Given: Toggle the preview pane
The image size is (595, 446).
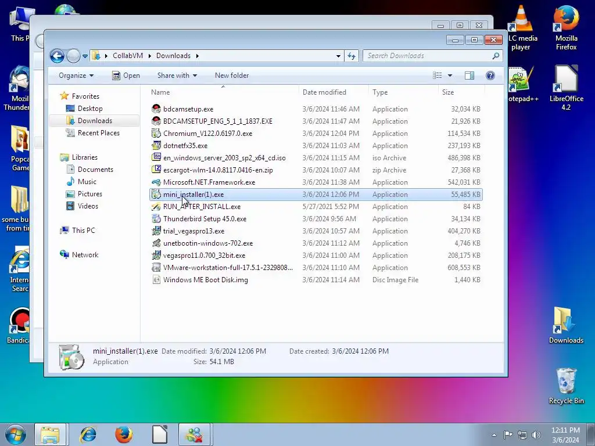Looking at the screenshot, I should click(469, 75).
